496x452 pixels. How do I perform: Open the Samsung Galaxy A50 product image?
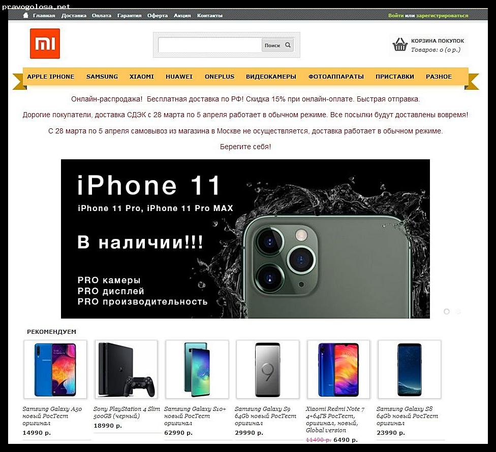55,369
